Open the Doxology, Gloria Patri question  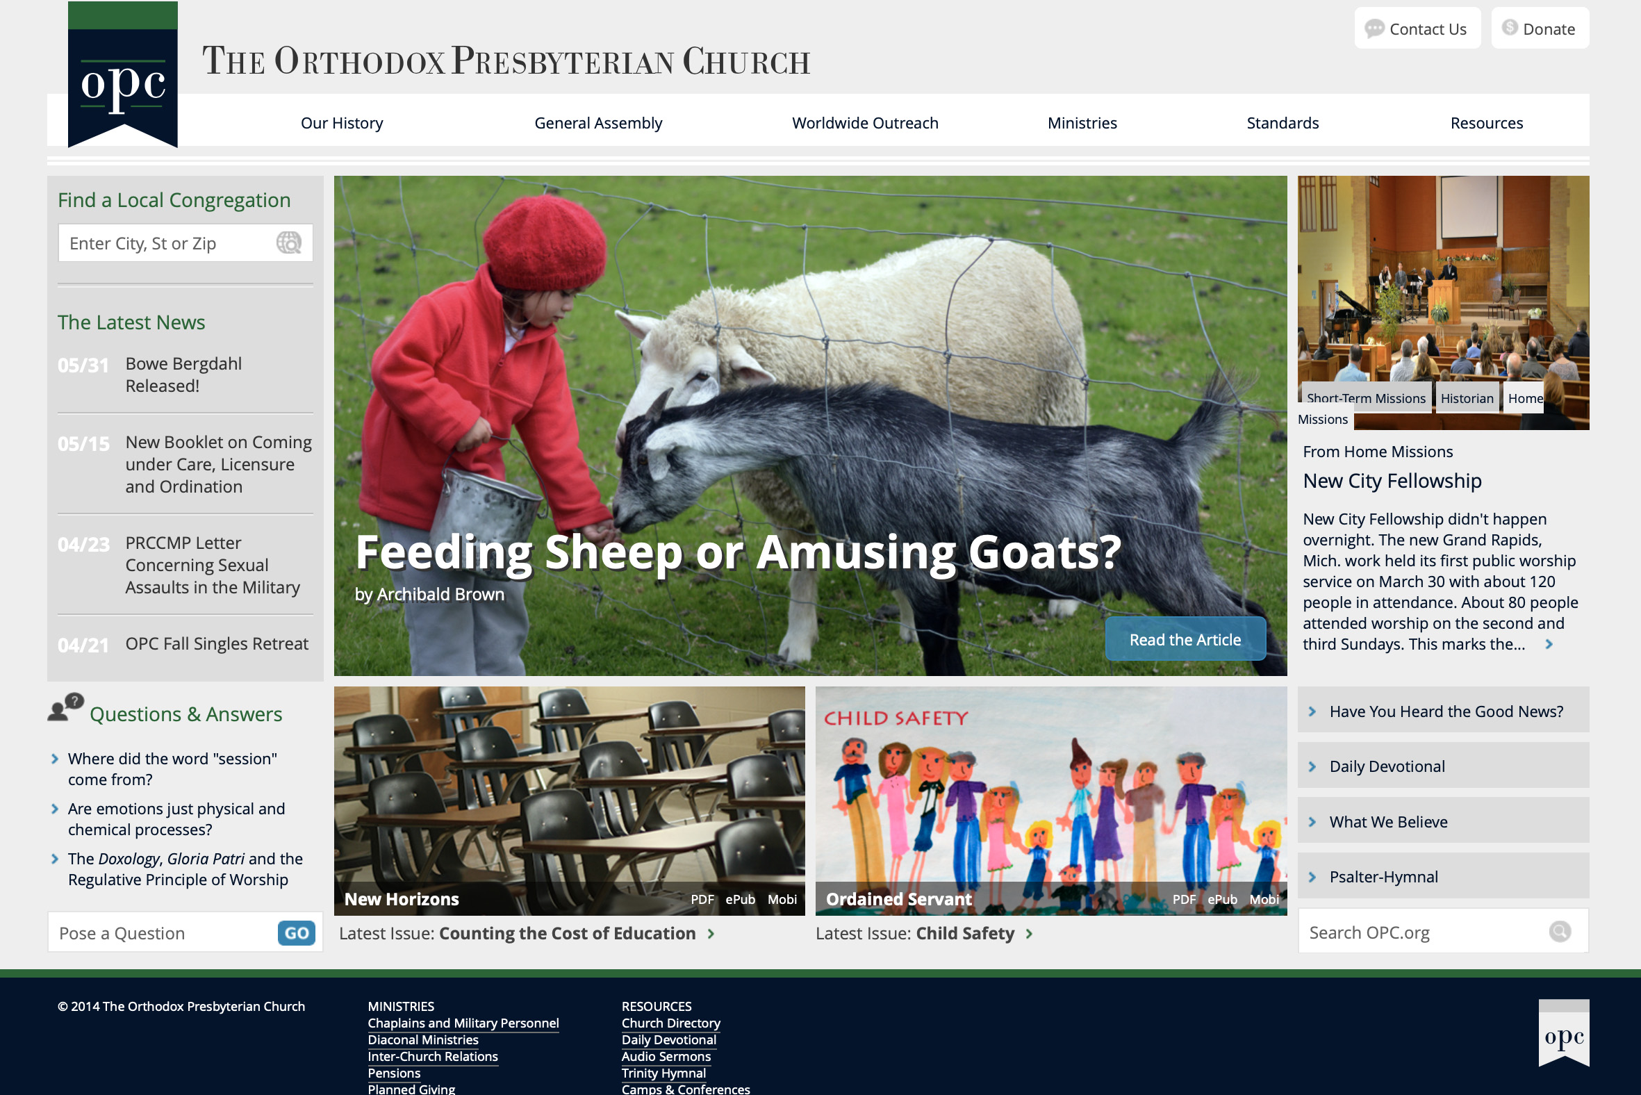pos(185,868)
